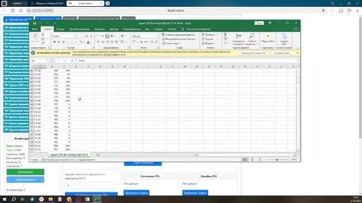Screen dimensions: 362x203
Task: Increase font size with large A icon
Action: tap(87, 36)
